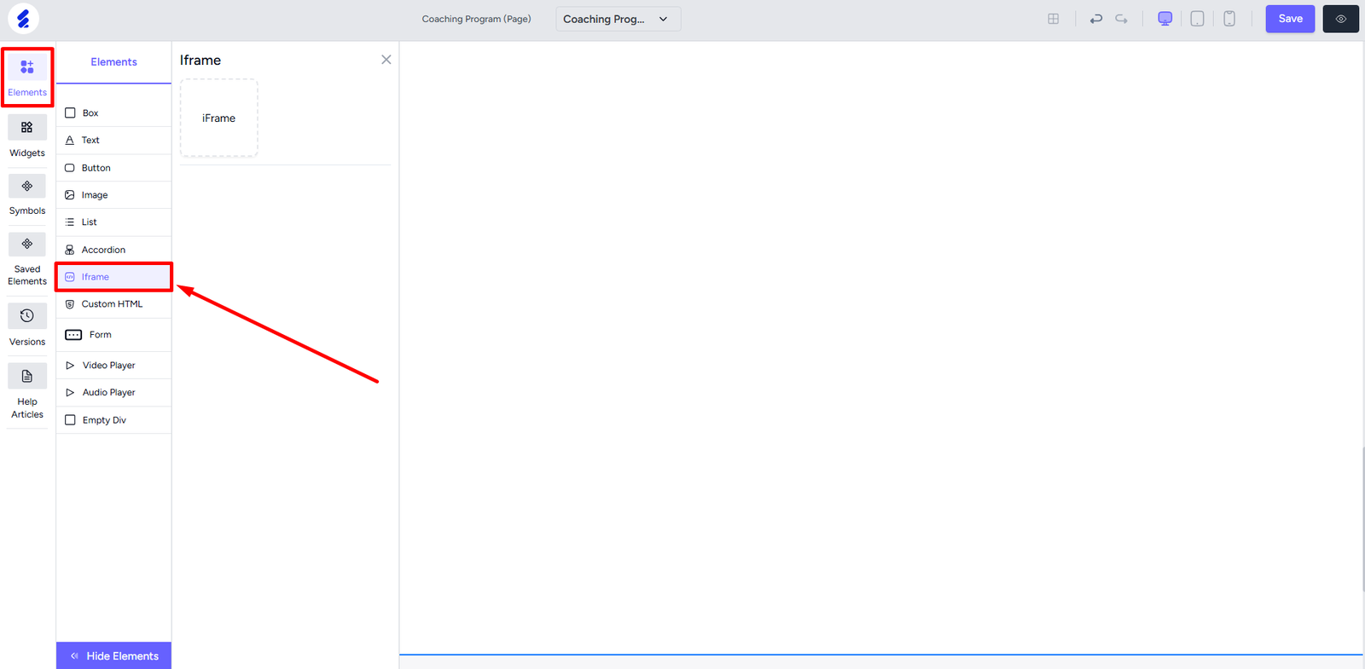Click the Save button
Viewport: 1365px width, 669px height.
coord(1290,19)
